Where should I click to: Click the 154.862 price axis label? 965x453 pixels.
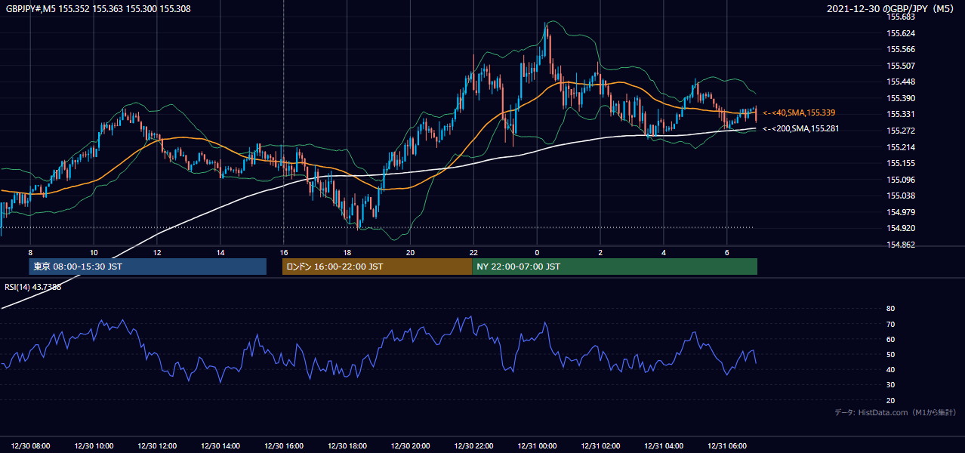point(902,245)
